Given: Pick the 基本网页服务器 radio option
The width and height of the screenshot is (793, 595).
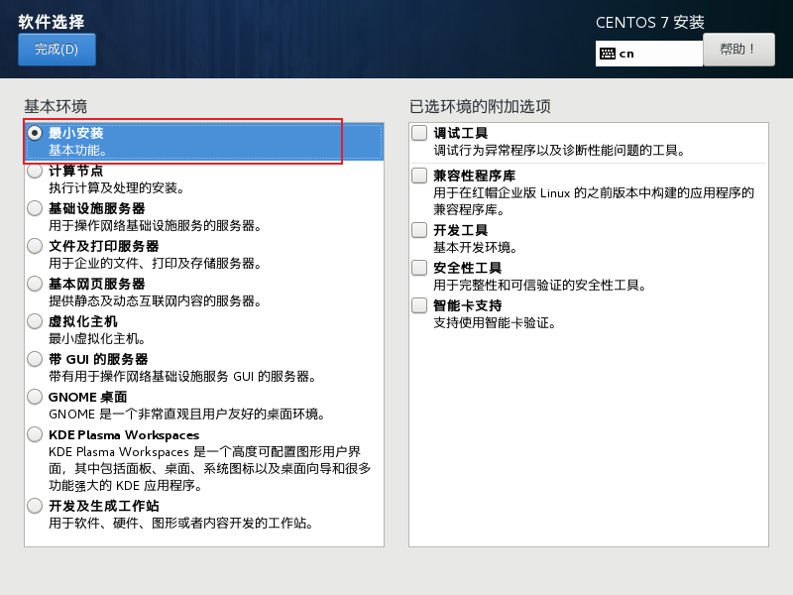Looking at the screenshot, I should click(x=35, y=284).
